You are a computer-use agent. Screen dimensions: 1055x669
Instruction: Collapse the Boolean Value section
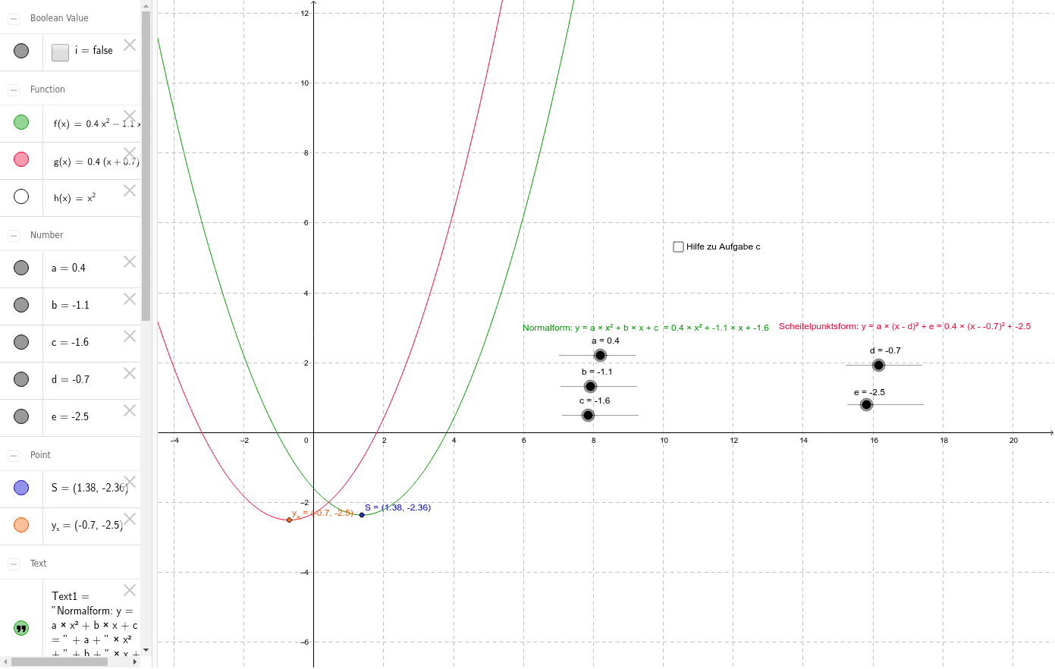tap(14, 18)
